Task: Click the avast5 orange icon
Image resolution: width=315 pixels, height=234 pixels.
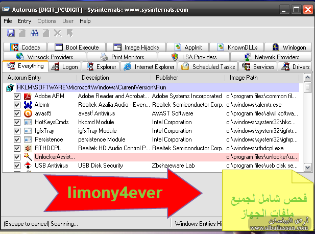Action: 28,113
